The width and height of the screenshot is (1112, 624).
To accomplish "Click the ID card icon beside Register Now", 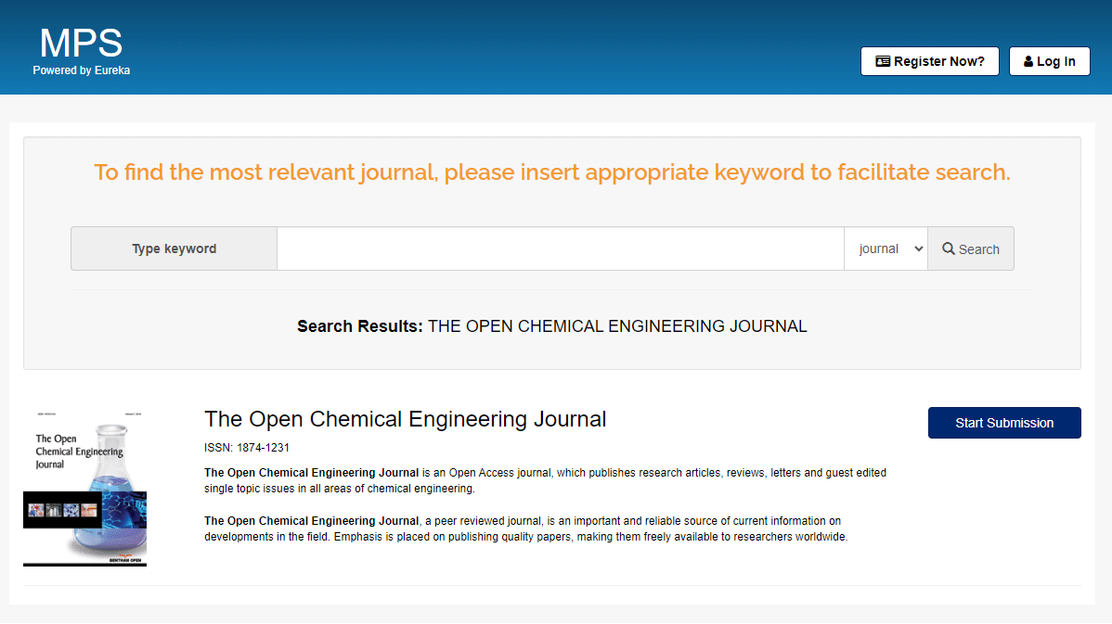I will [x=883, y=61].
